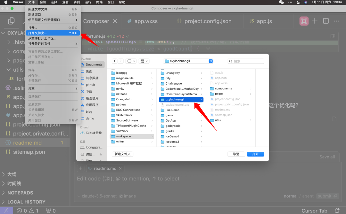
Task: Click the 新建文件夹 button
Action: click(x=122, y=154)
